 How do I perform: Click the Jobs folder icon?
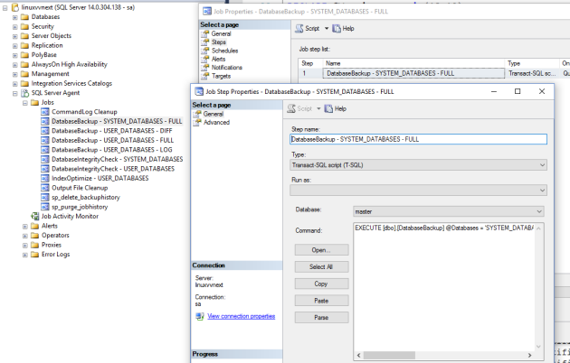[x=35, y=103]
